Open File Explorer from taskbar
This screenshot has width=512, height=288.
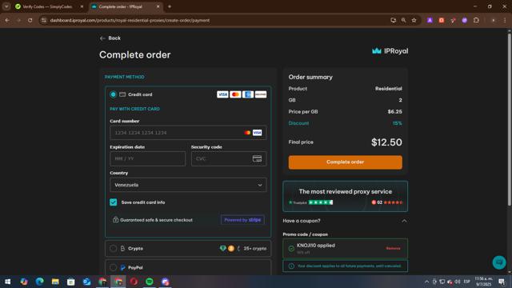[x=55, y=282]
